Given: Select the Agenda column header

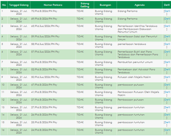Looking at the screenshot, I should pyautogui.click(x=140, y=5).
